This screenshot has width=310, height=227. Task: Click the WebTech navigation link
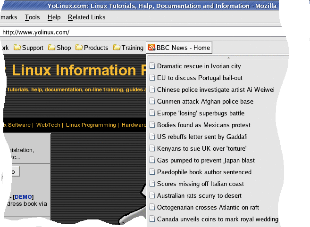(x=49, y=125)
